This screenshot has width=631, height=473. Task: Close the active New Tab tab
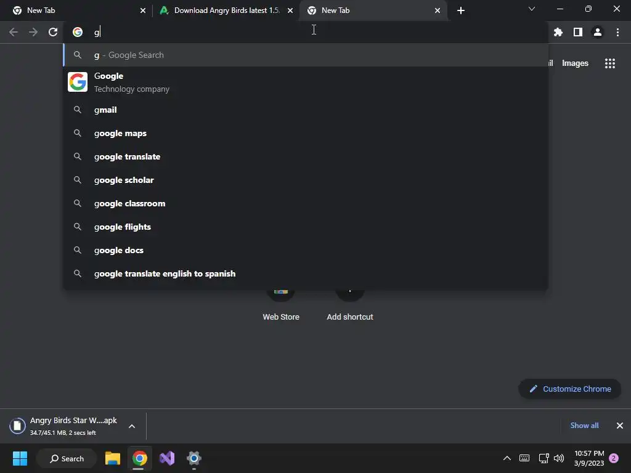(x=438, y=10)
